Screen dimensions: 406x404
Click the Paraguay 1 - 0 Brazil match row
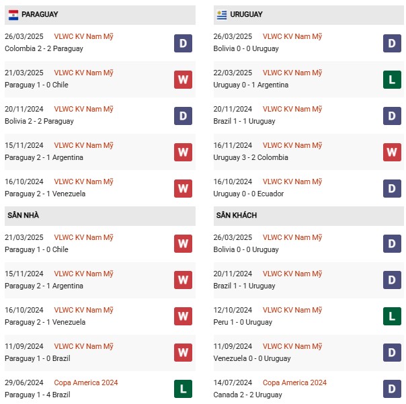coord(87,352)
